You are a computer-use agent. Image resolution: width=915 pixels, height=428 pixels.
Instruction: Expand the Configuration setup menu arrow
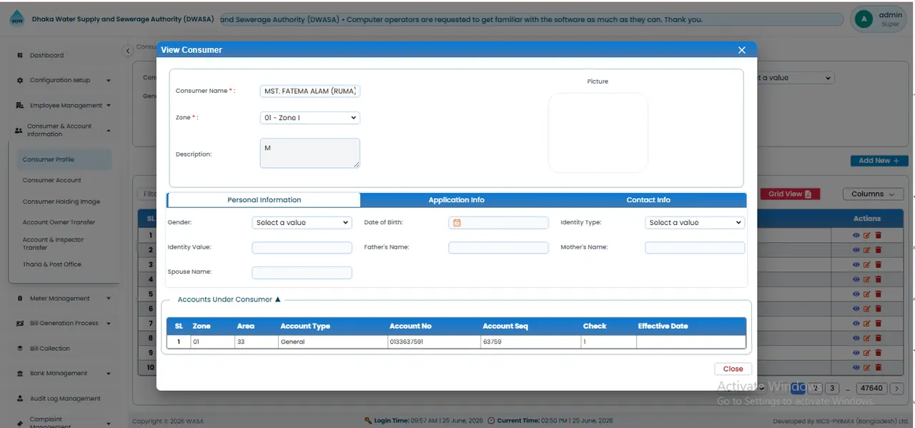pyautogui.click(x=109, y=81)
